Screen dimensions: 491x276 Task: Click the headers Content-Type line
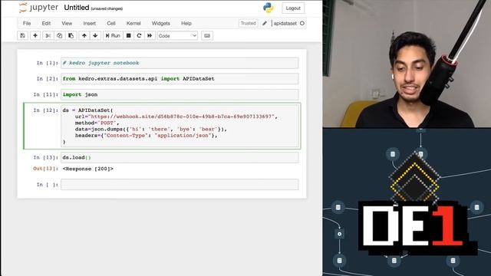click(146, 135)
